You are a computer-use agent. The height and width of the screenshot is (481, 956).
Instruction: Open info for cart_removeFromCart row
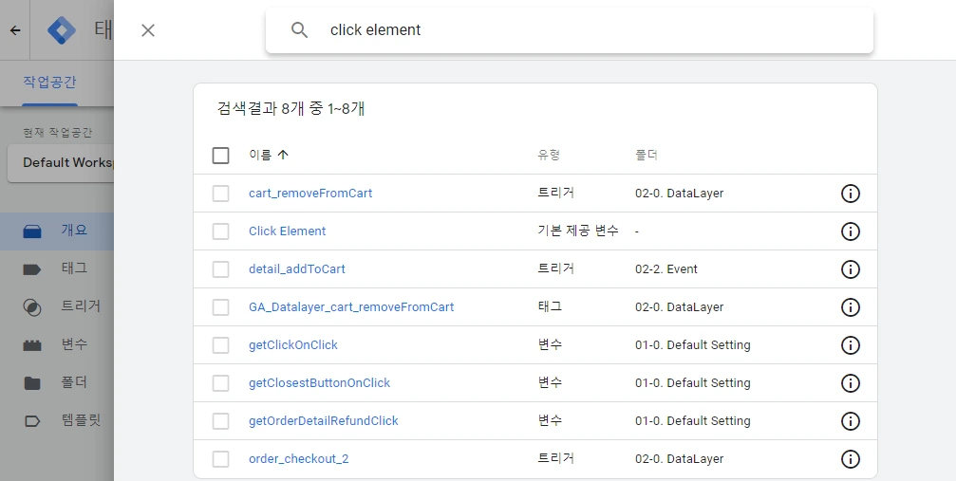coord(851,194)
